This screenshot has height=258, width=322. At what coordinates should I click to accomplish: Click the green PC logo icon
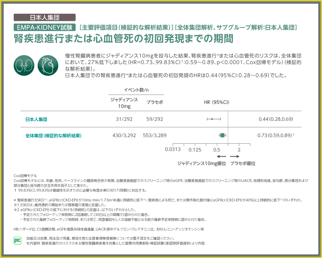[x=17, y=241]
